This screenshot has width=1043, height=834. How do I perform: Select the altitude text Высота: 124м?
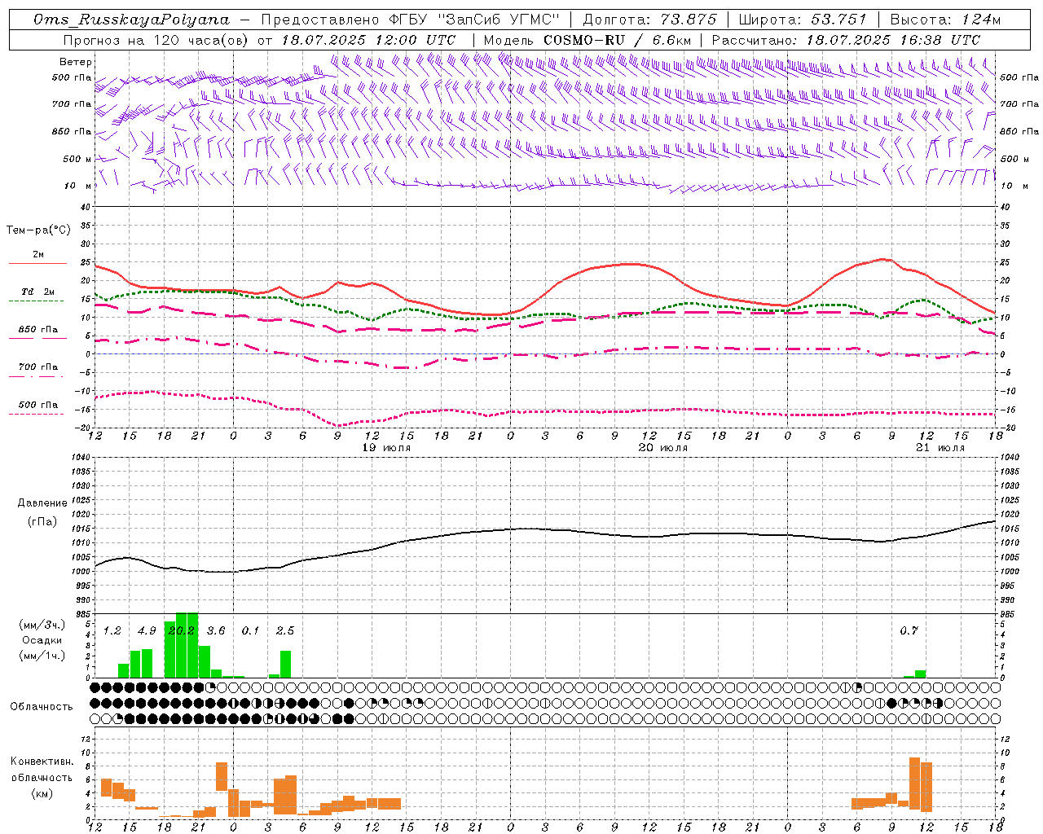click(x=945, y=20)
